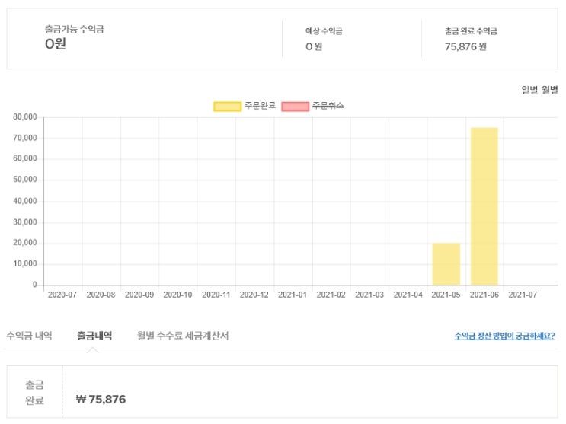
Task: Open the 수익금 정산 방법이 궁금하세요? link
Action: pyautogui.click(x=504, y=336)
